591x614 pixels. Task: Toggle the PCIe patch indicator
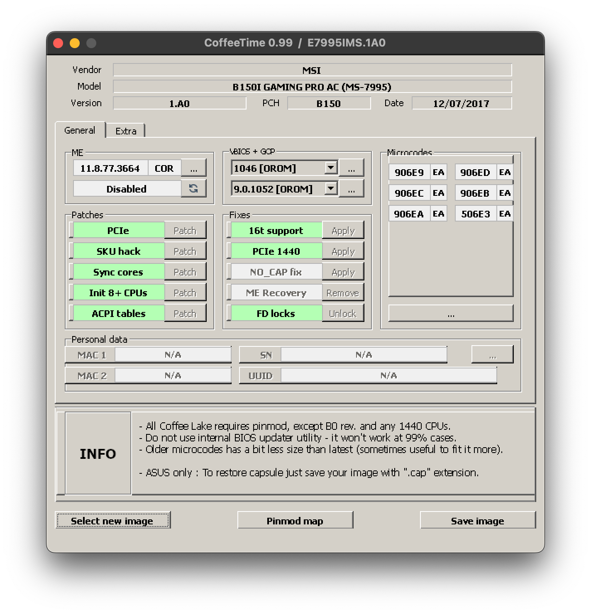tap(118, 230)
